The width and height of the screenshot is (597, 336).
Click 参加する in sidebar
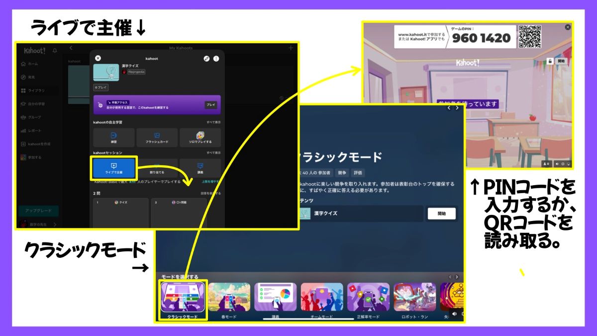[x=31, y=157]
